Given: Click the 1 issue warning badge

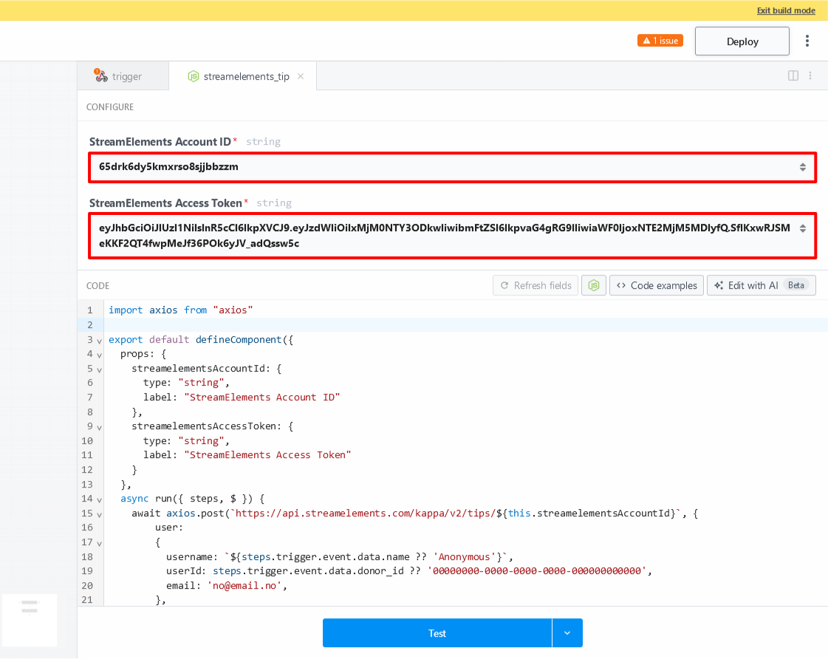Looking at the screenshot, I should 660,41.
